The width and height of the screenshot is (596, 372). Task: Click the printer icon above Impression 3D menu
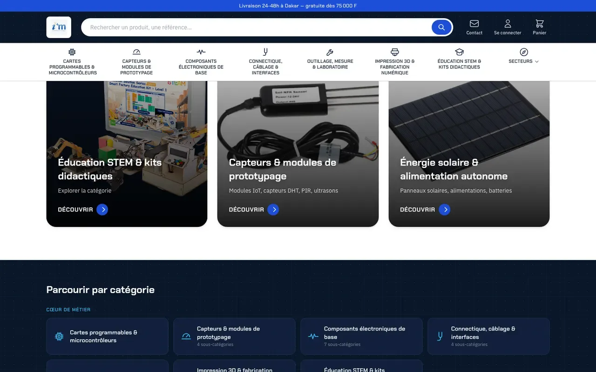(395, 52)
